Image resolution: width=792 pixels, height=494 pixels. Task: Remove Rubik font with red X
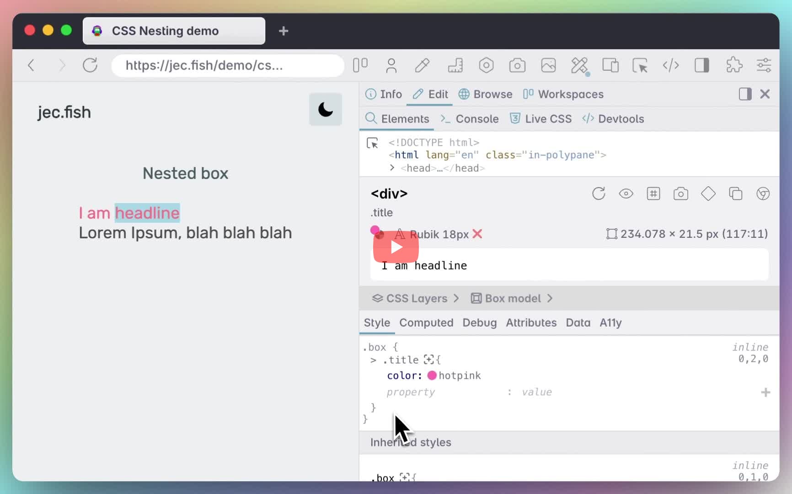point(477,234)
